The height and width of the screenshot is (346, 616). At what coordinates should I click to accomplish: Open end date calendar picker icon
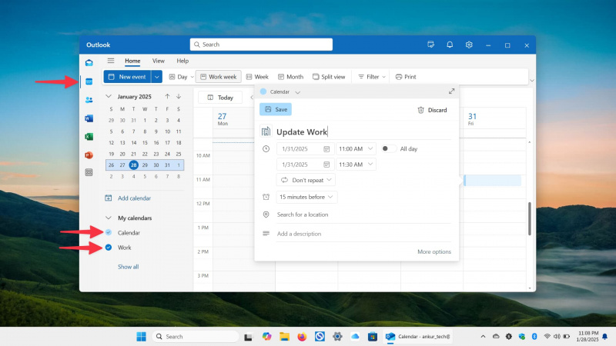pyautogui.click(x=326, y=165)
